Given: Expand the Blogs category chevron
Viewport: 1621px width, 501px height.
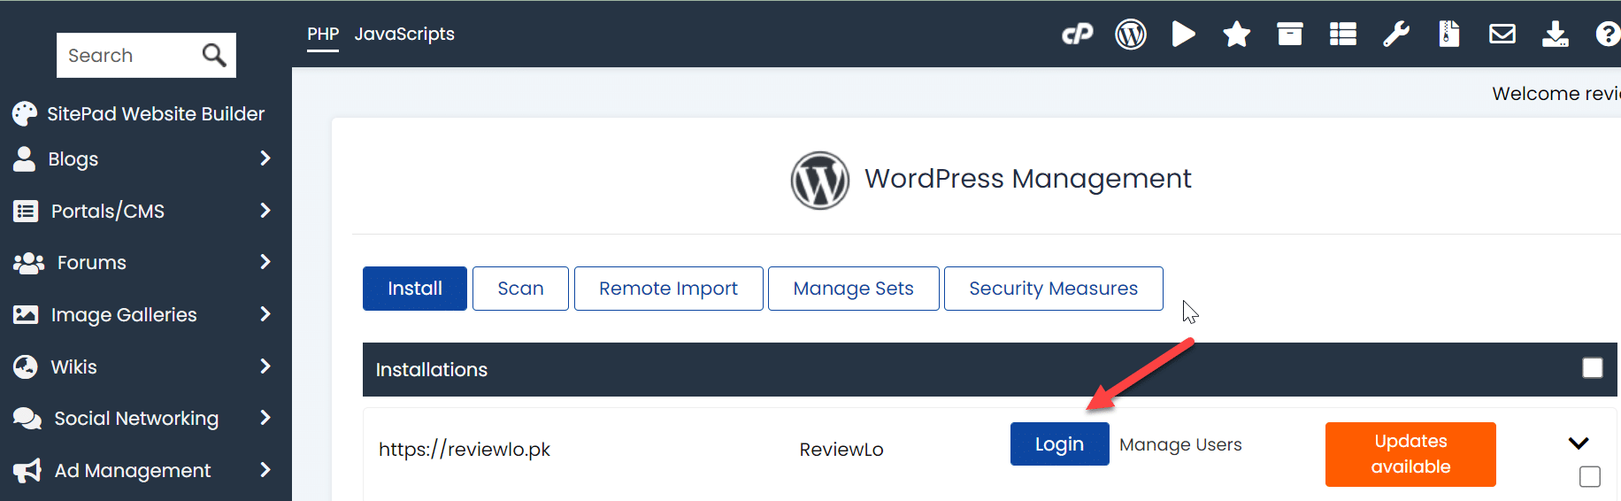Looking at the screenshot, I should click(x=265, y=158).
